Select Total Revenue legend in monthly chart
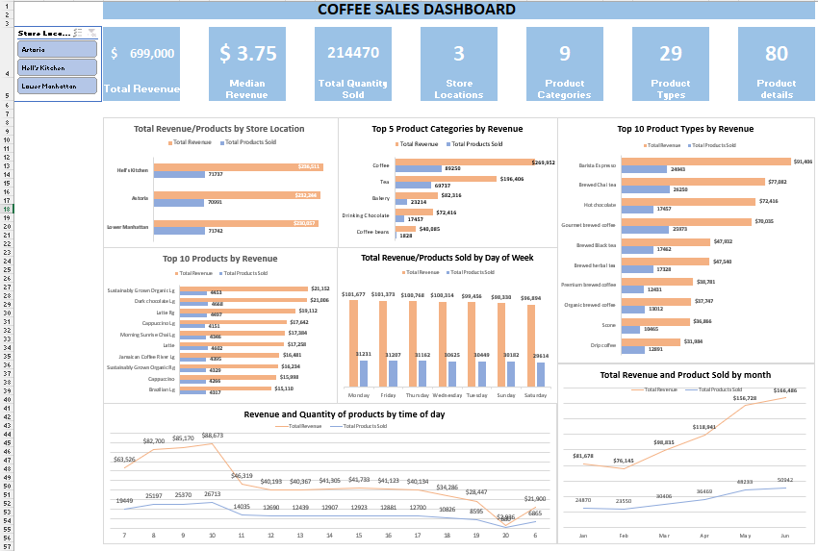Viewport: 818px width, 551px height. click(654, 389)
